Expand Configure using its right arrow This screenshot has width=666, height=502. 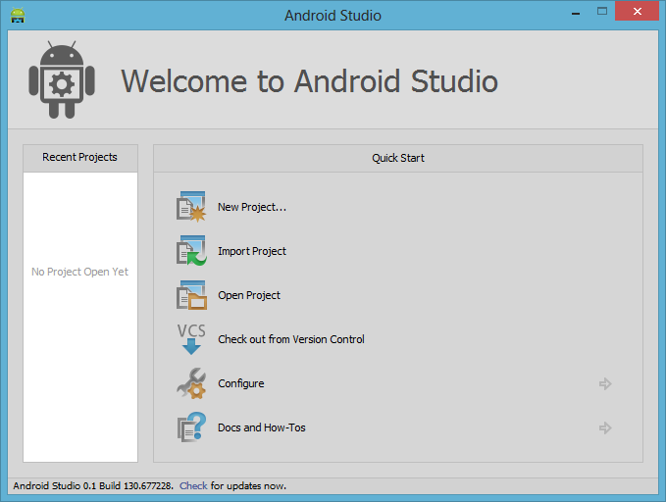tap(605, 384)
